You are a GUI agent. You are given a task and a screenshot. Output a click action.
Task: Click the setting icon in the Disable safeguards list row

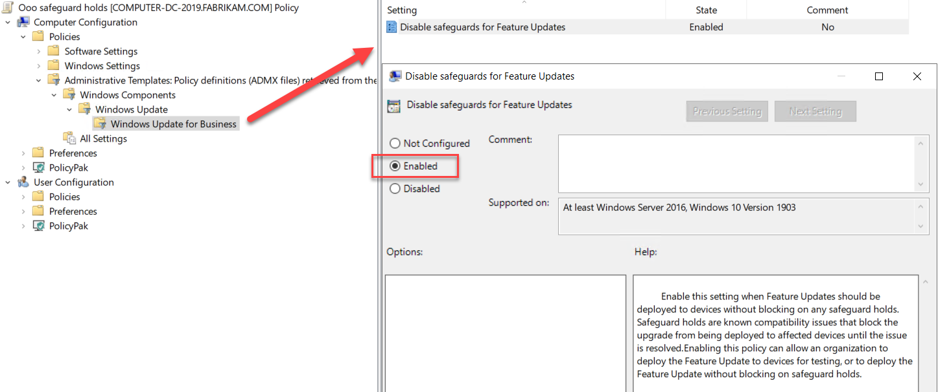click(x=392, y=27)
